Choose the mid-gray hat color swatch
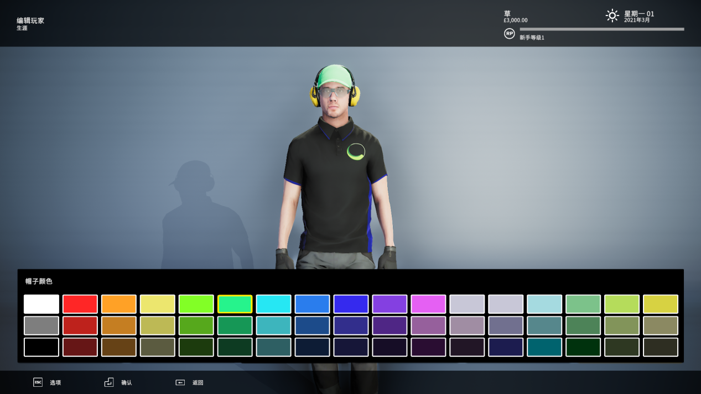701x394 pixels. pos(41,325)
